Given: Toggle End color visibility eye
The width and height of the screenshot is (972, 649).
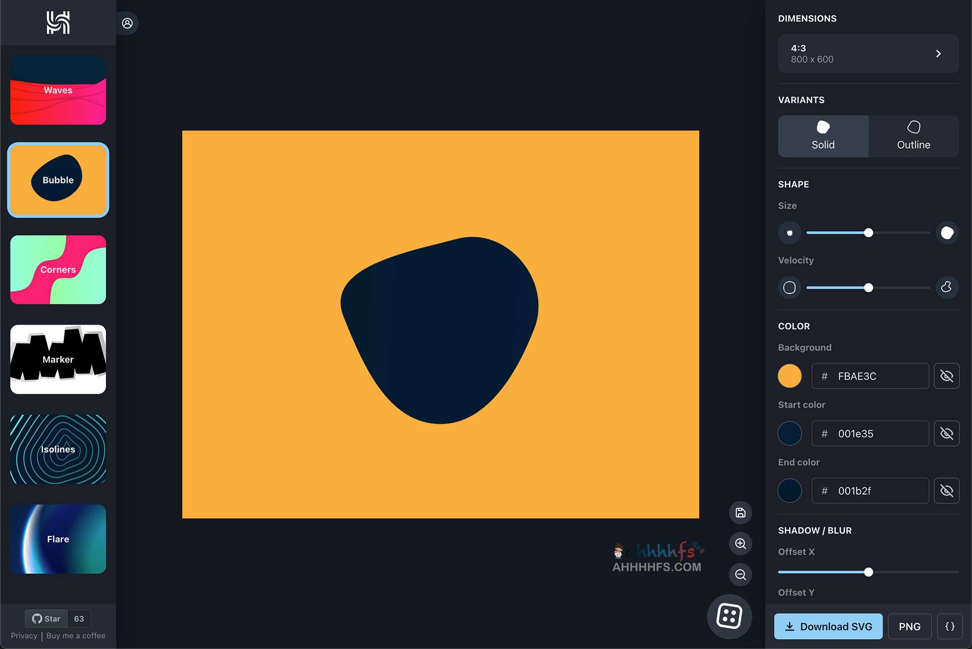Looking at the screenshot, I should 946,490.
